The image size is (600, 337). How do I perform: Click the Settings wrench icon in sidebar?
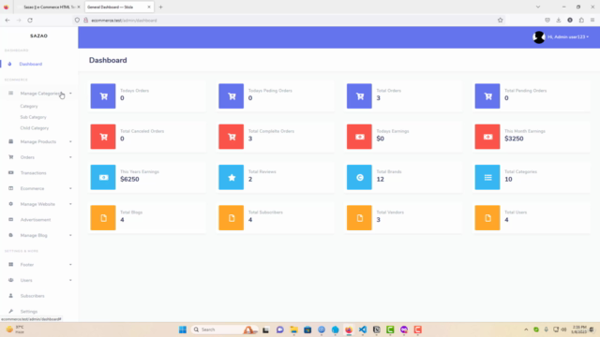(10, 311)
